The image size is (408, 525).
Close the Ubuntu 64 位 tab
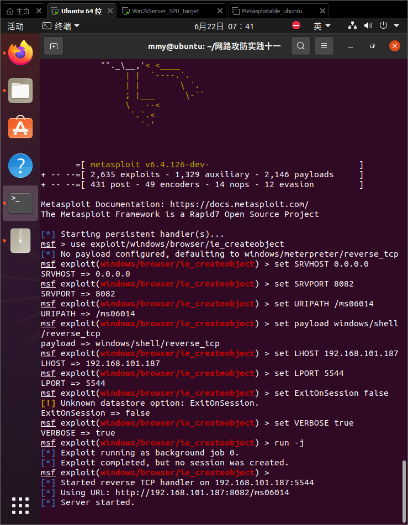point(110,11)
